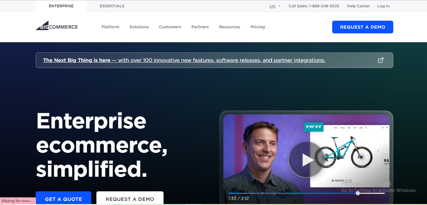Click the Log In link
The width and height of the screenshot is (427, 205).
click(x=383, y=6)
